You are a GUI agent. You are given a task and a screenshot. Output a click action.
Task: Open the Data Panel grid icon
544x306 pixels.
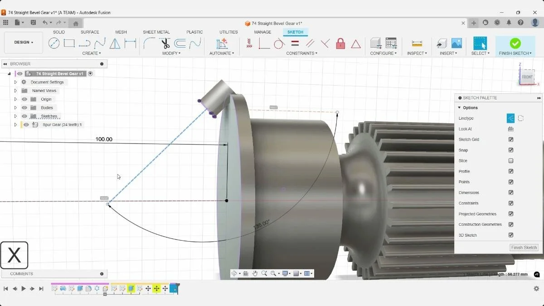pos(5,22)
